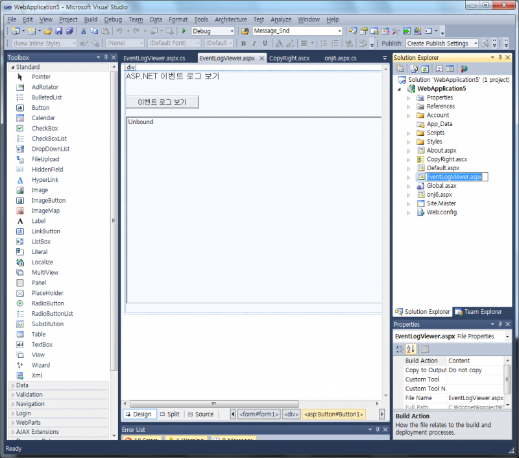Click the Open File folder icon
This screenshot has width=519, height=458.
(x=48, y=31)
